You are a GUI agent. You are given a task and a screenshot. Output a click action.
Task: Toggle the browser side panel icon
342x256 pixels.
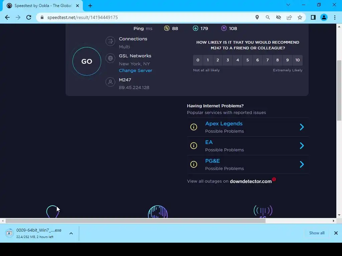313,17
